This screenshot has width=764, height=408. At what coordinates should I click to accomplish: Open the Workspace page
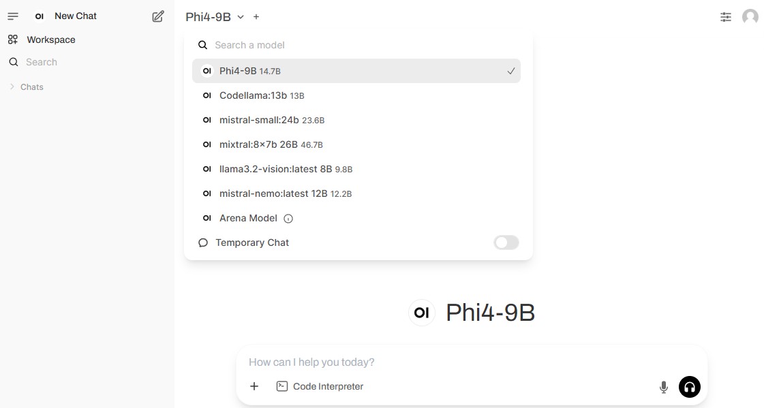click(x=50, y=40)
